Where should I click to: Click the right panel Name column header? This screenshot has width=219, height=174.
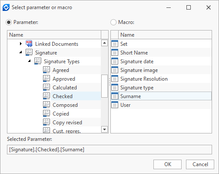click(x=165, y=35)
